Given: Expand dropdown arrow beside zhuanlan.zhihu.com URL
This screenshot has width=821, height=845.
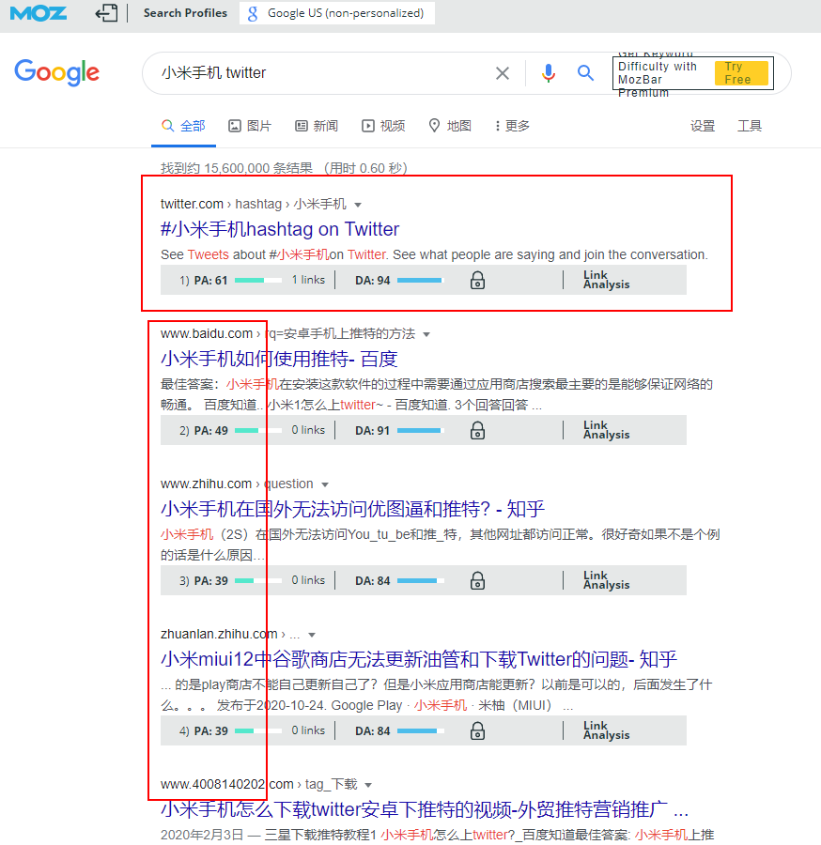Looking at the screenshot, I should tap(312, 635).
